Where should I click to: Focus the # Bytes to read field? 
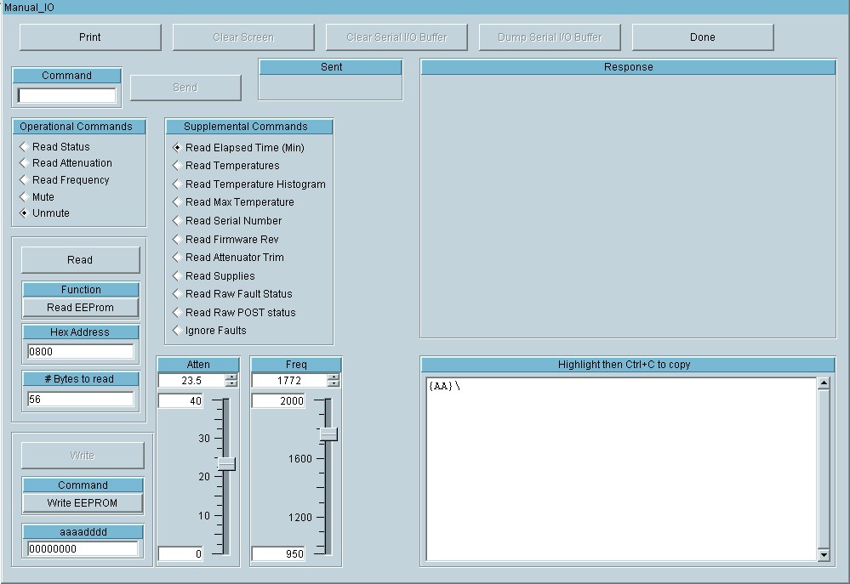[80, 399]
